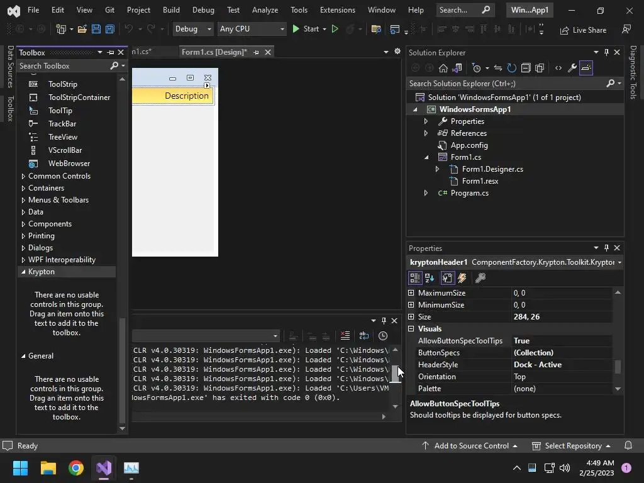This screenshot has width=644, height=483.
Task: Click the Save icon in toolbar
Action: 96,29
